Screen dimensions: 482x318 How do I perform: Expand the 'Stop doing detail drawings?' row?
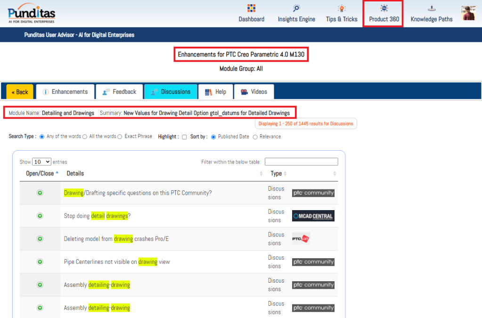click(40, 216)
